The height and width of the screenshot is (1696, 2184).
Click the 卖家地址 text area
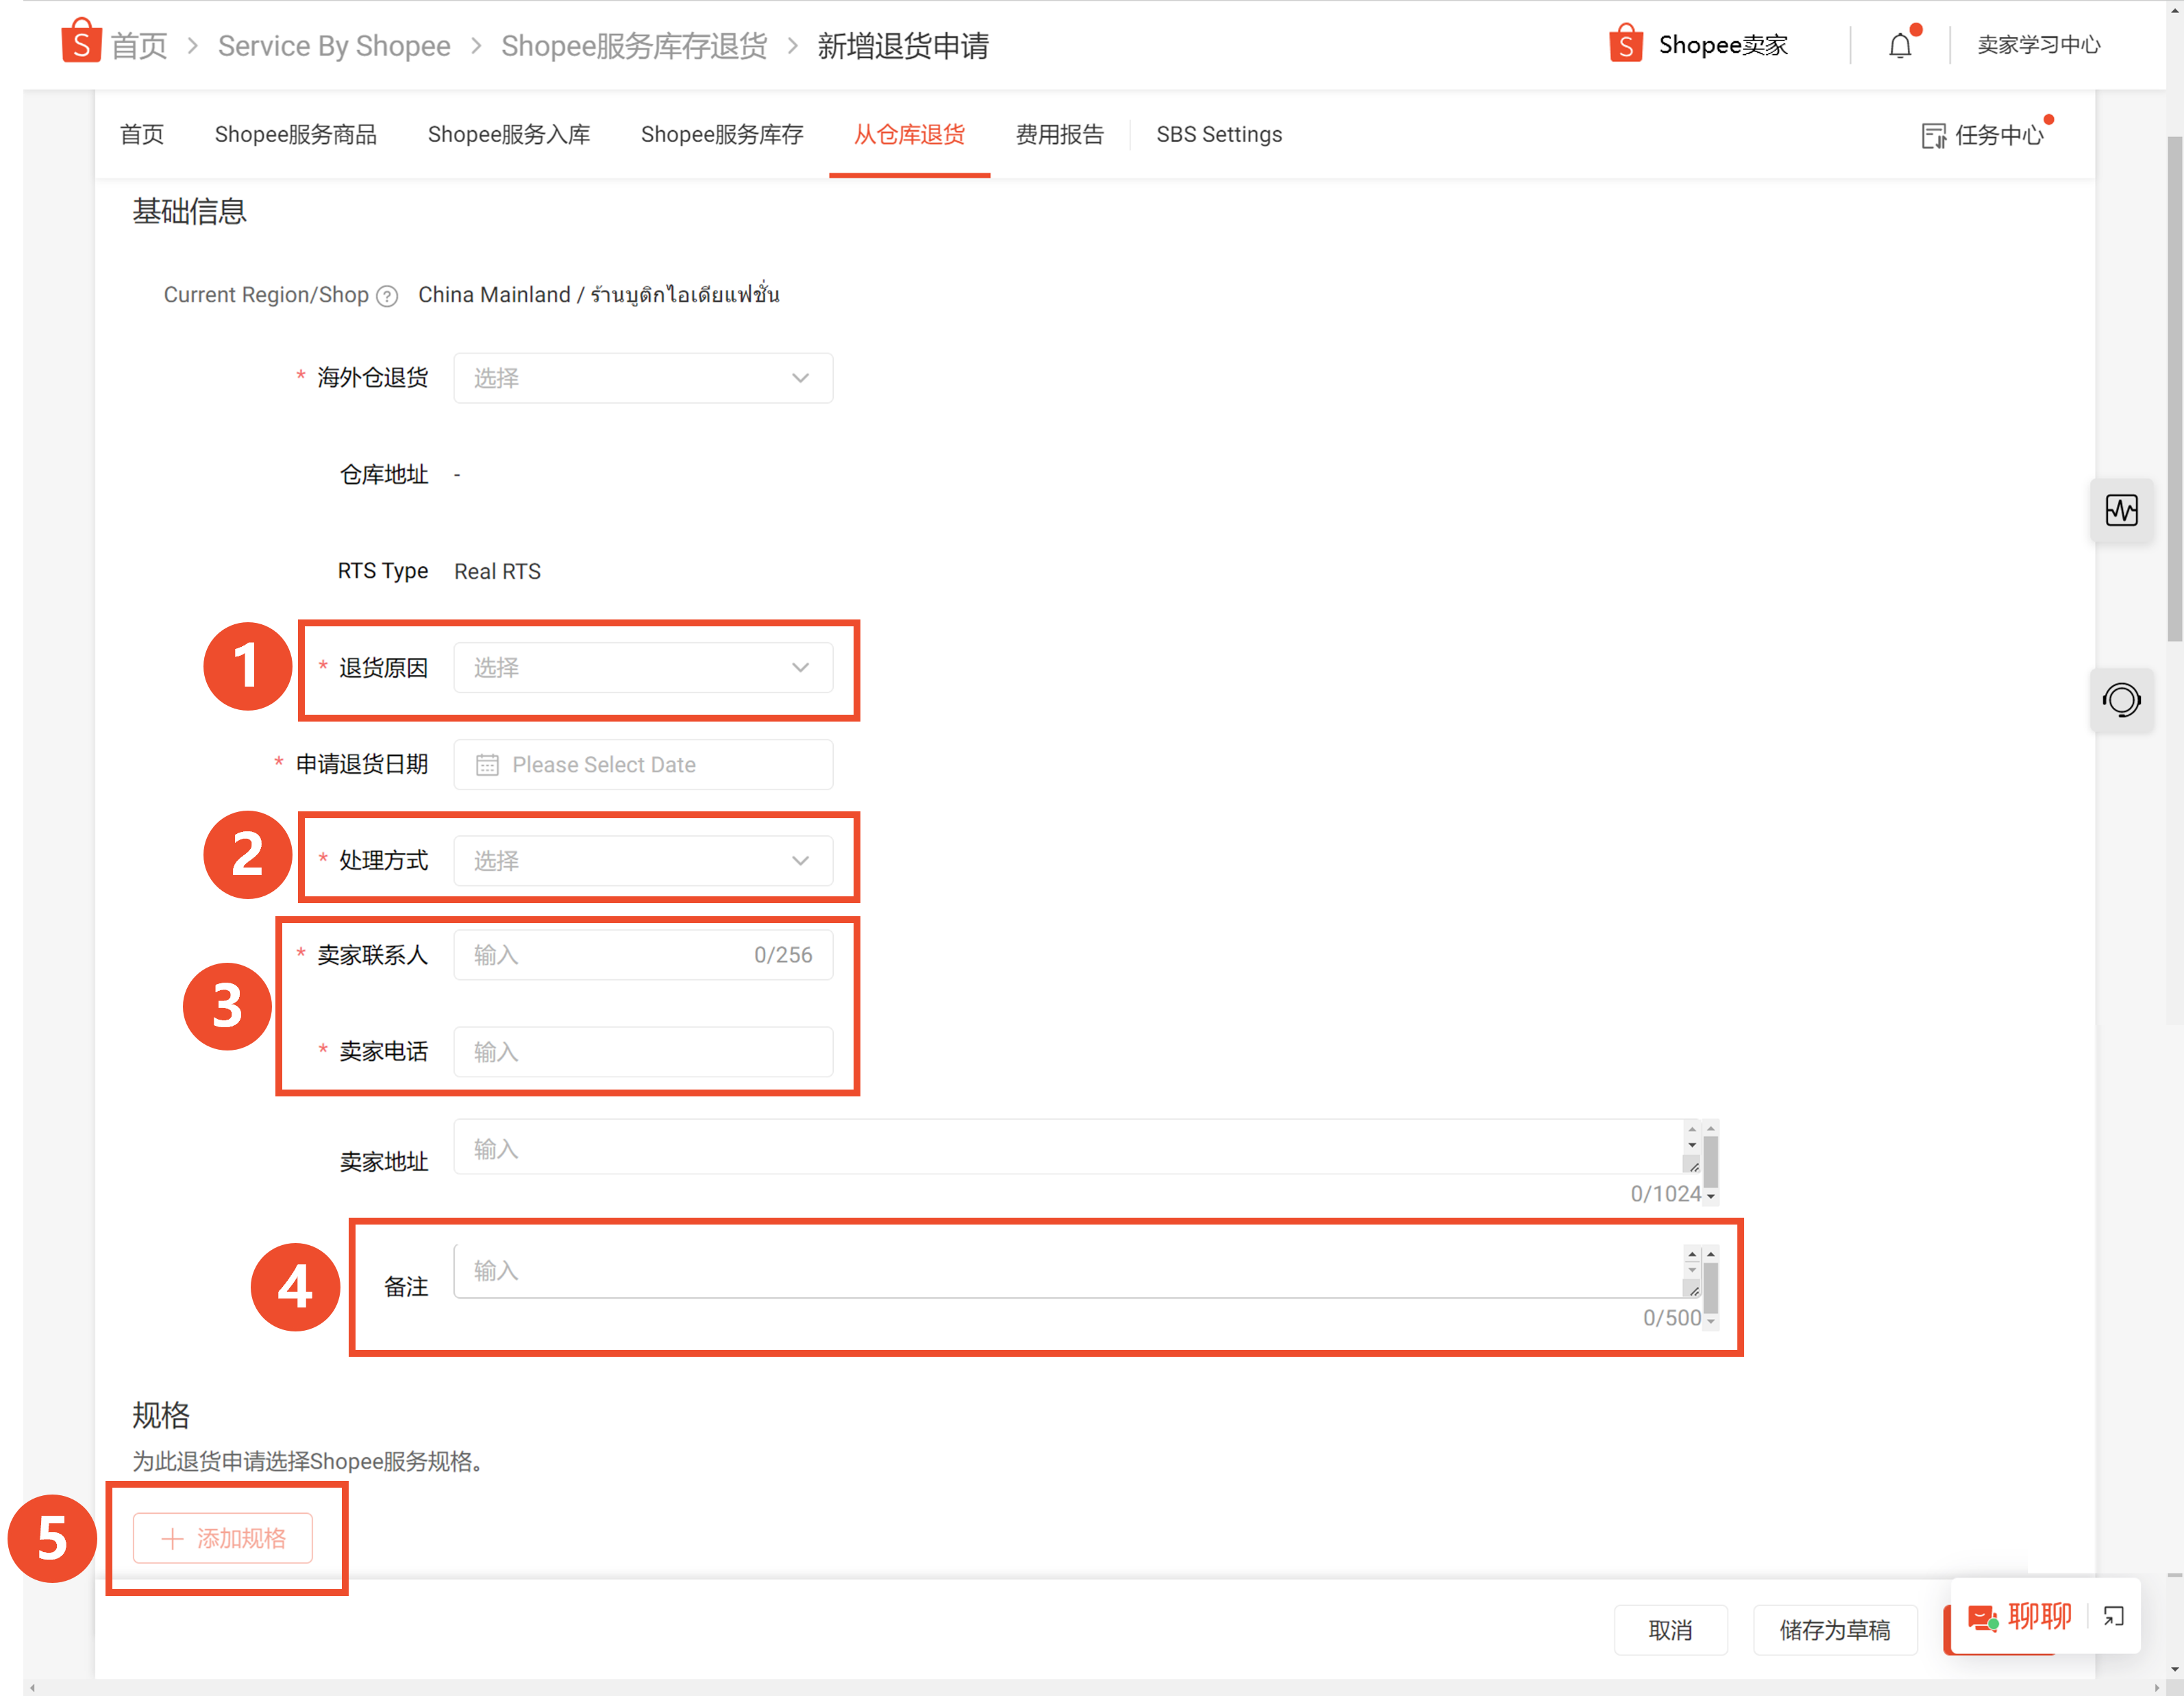click(1078, 1148)
